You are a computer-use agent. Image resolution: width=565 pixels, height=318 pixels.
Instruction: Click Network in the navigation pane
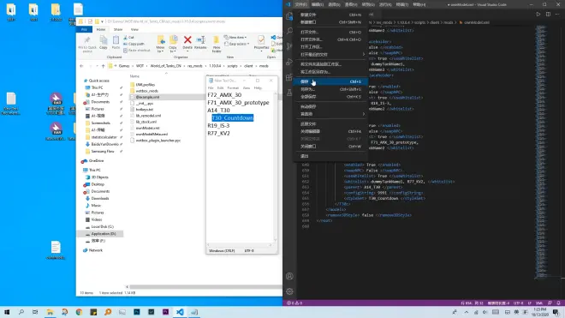click(96, 250)
